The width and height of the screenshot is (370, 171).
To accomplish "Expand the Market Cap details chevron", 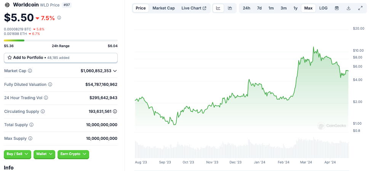I will coord(115,71).
